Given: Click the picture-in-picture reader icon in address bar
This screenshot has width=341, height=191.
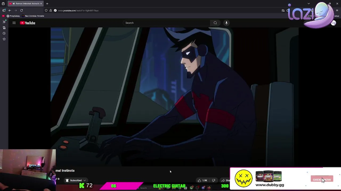Looking at the screenshot, I should point(283,10).
